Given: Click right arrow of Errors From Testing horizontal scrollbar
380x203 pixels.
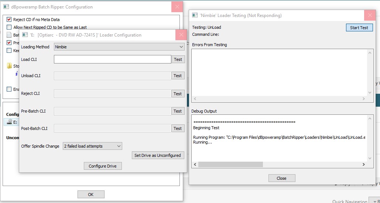Looking at the screenshot, I should point(363,99).
